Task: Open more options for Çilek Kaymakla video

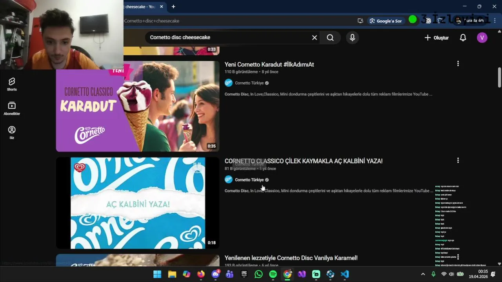Action: coord(458,160)
